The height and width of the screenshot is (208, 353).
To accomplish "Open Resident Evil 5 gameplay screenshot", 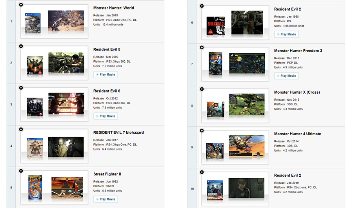I will point(66,63).
